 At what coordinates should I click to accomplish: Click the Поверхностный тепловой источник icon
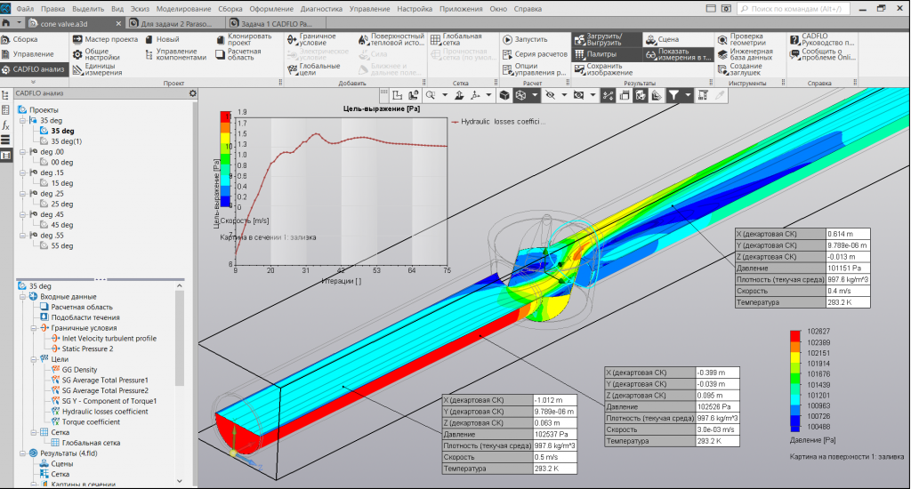[364, 39]
